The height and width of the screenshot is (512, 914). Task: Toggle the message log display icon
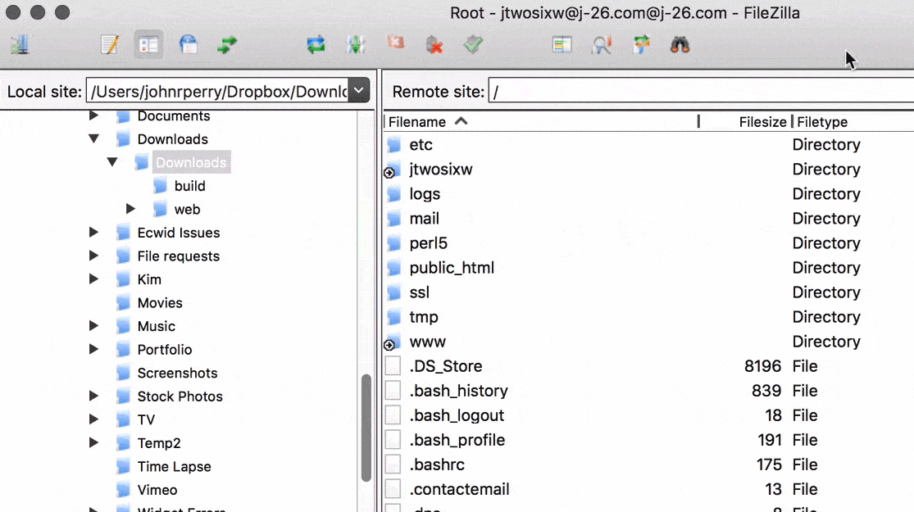[110, 44]
